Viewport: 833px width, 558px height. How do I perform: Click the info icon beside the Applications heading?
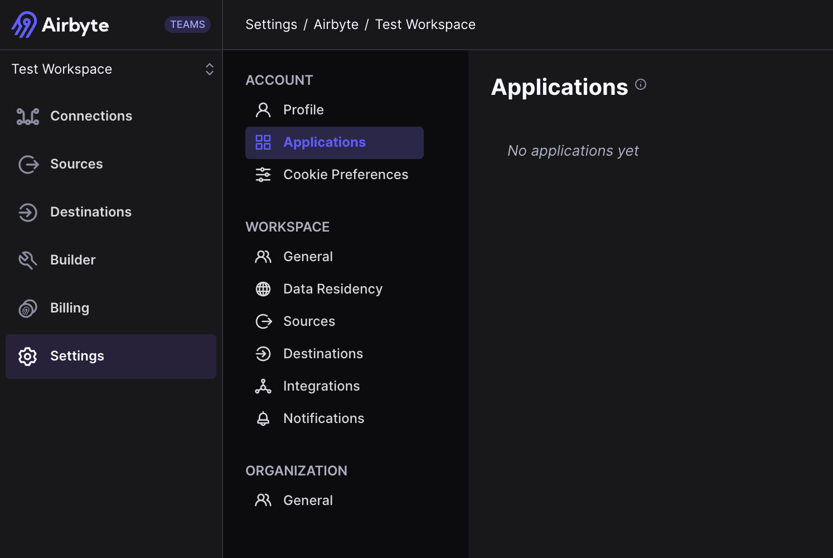641,84
